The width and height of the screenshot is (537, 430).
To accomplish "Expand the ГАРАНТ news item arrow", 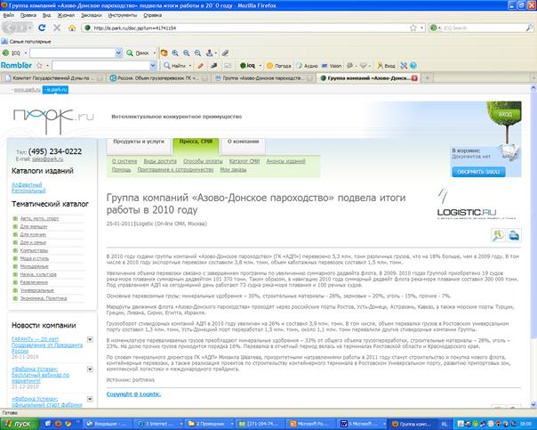I will (x=90, y=339).
